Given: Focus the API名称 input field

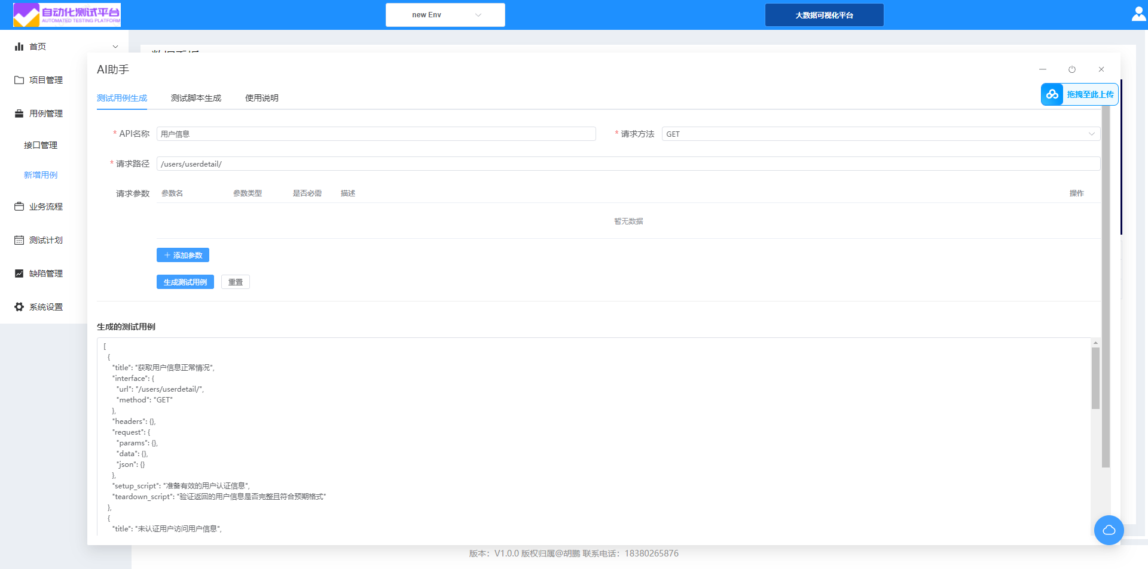Looking at the screenshot, I should click(x=376, y=134).
